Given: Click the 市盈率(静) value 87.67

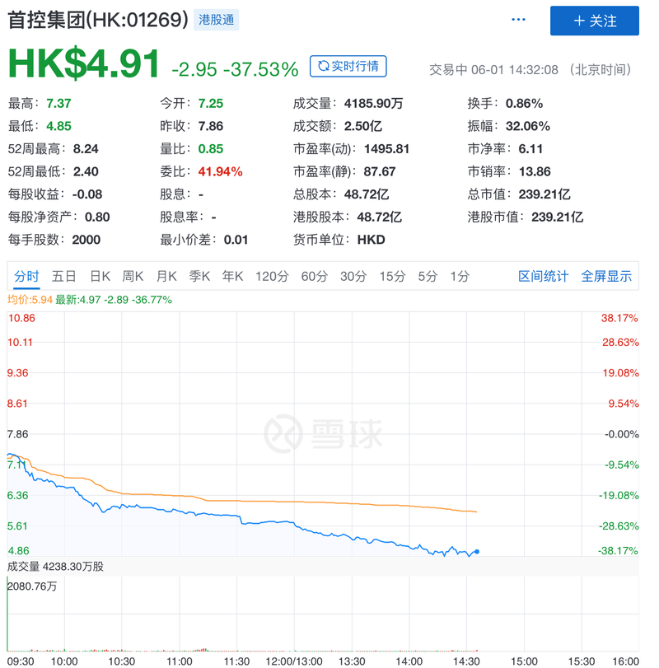Looking at the screenshot, I should pos(380,171).
